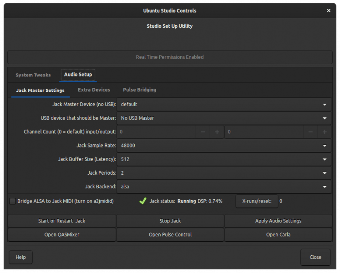The image size is (340, 273).
Task: Open Pulse Control
Action: point(170,234)
